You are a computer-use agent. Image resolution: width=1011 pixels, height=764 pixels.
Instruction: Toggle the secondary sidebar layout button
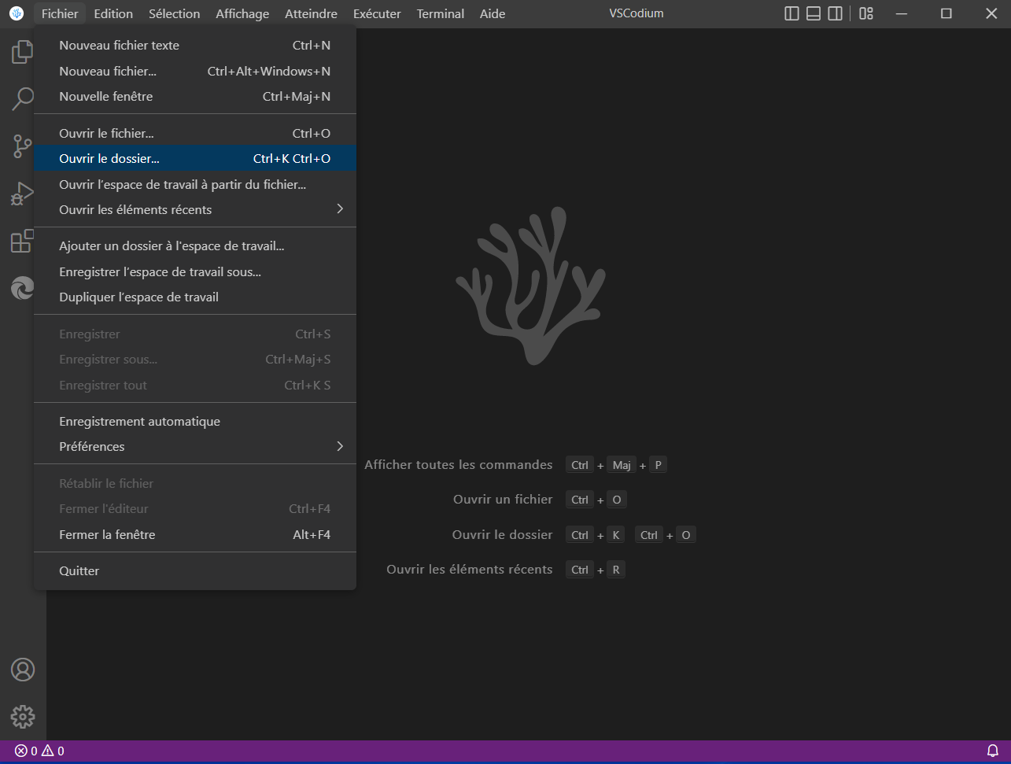tap(835, 13)
